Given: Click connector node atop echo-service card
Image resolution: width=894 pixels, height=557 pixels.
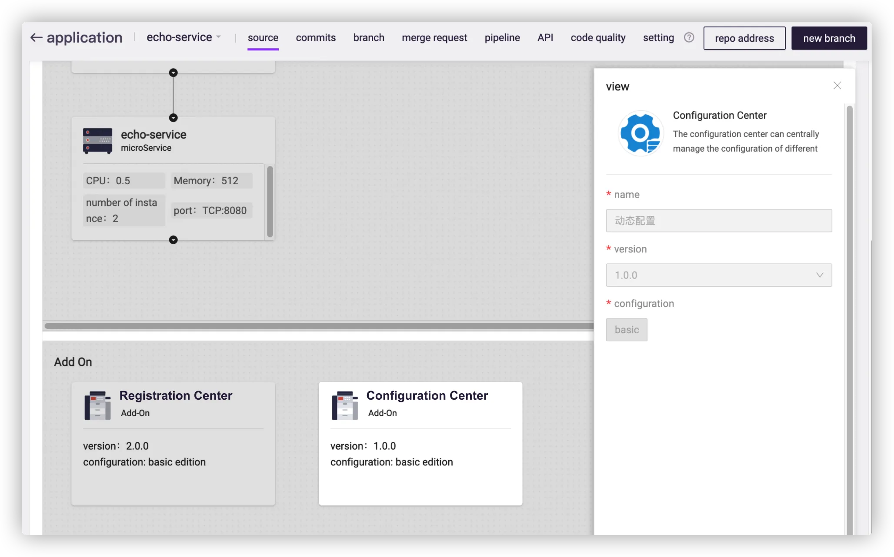Looking at the screenshot, I should tap(173, 118).
